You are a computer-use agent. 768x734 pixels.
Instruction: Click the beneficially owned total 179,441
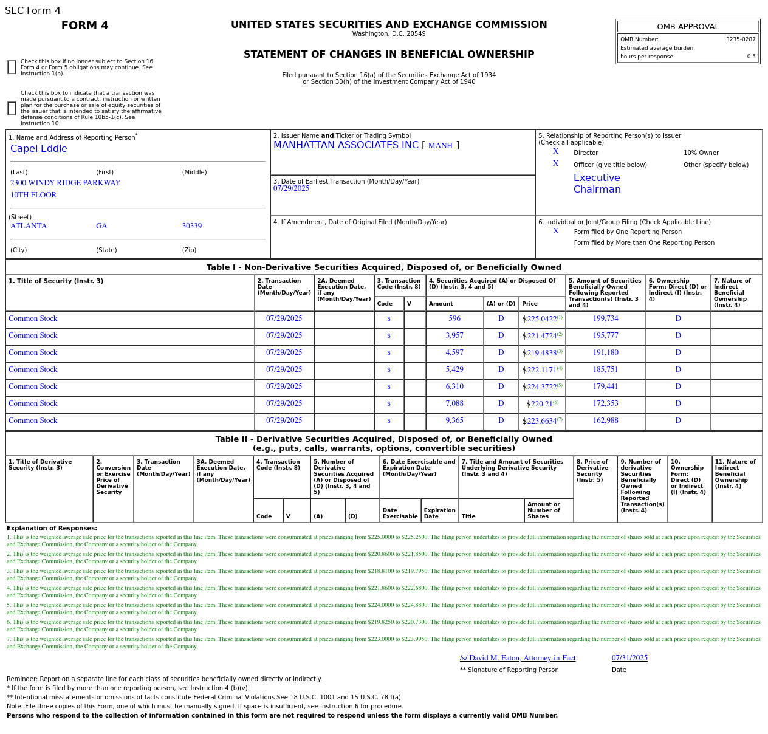tap(606, 386)
